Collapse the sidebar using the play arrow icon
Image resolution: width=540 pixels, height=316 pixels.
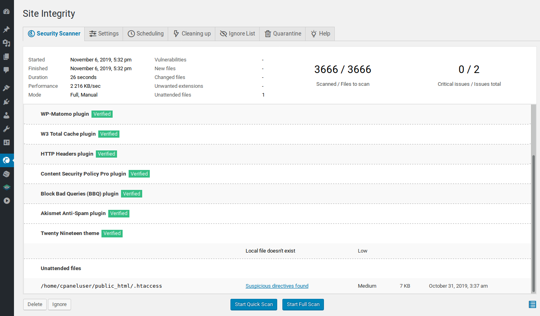click(x=6, y=201)
